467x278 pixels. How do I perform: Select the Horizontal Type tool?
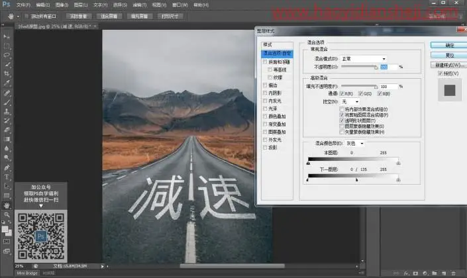[7, 177]
